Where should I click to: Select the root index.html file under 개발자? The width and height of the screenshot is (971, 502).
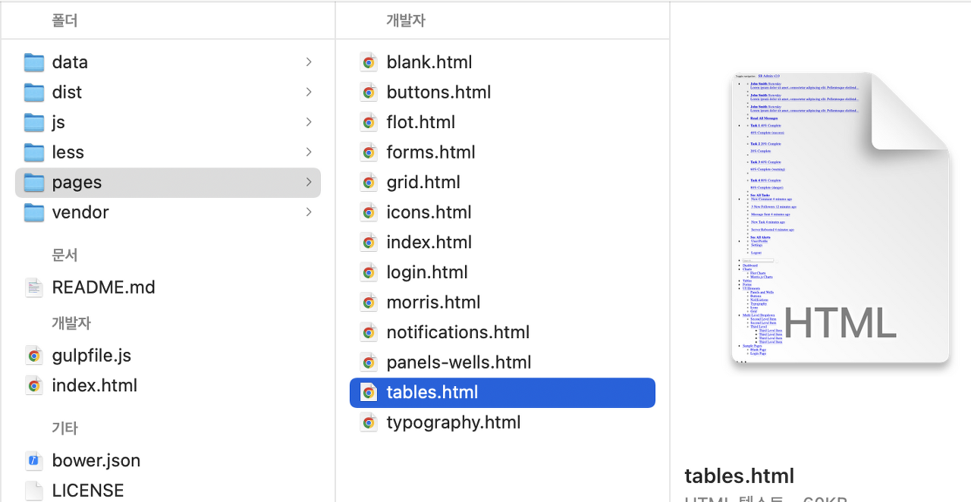click(x=94, y=385)
